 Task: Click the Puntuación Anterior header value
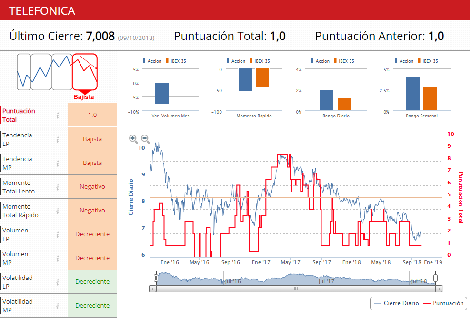436,36
